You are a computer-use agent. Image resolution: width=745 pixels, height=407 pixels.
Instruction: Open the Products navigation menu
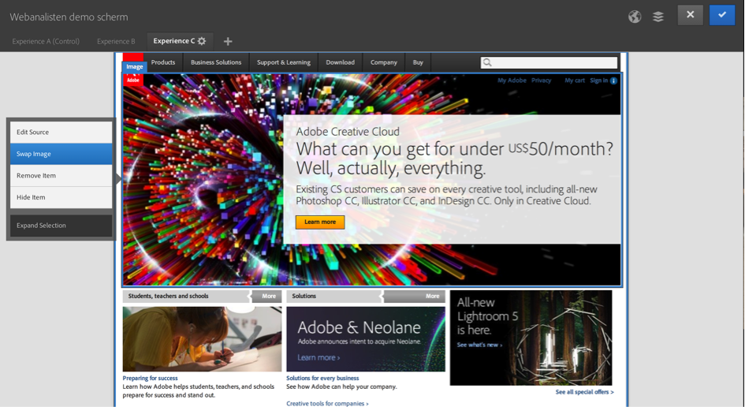point(163,62)
